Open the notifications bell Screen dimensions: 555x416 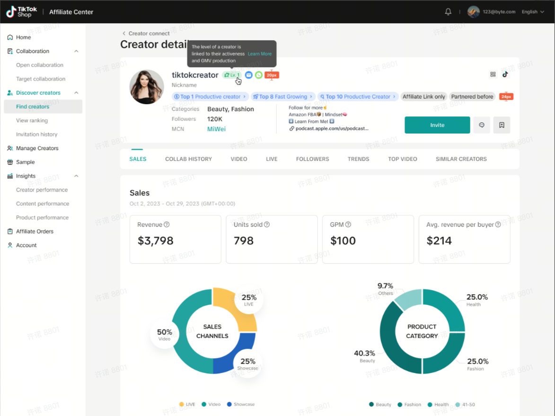tap(448, 12)
